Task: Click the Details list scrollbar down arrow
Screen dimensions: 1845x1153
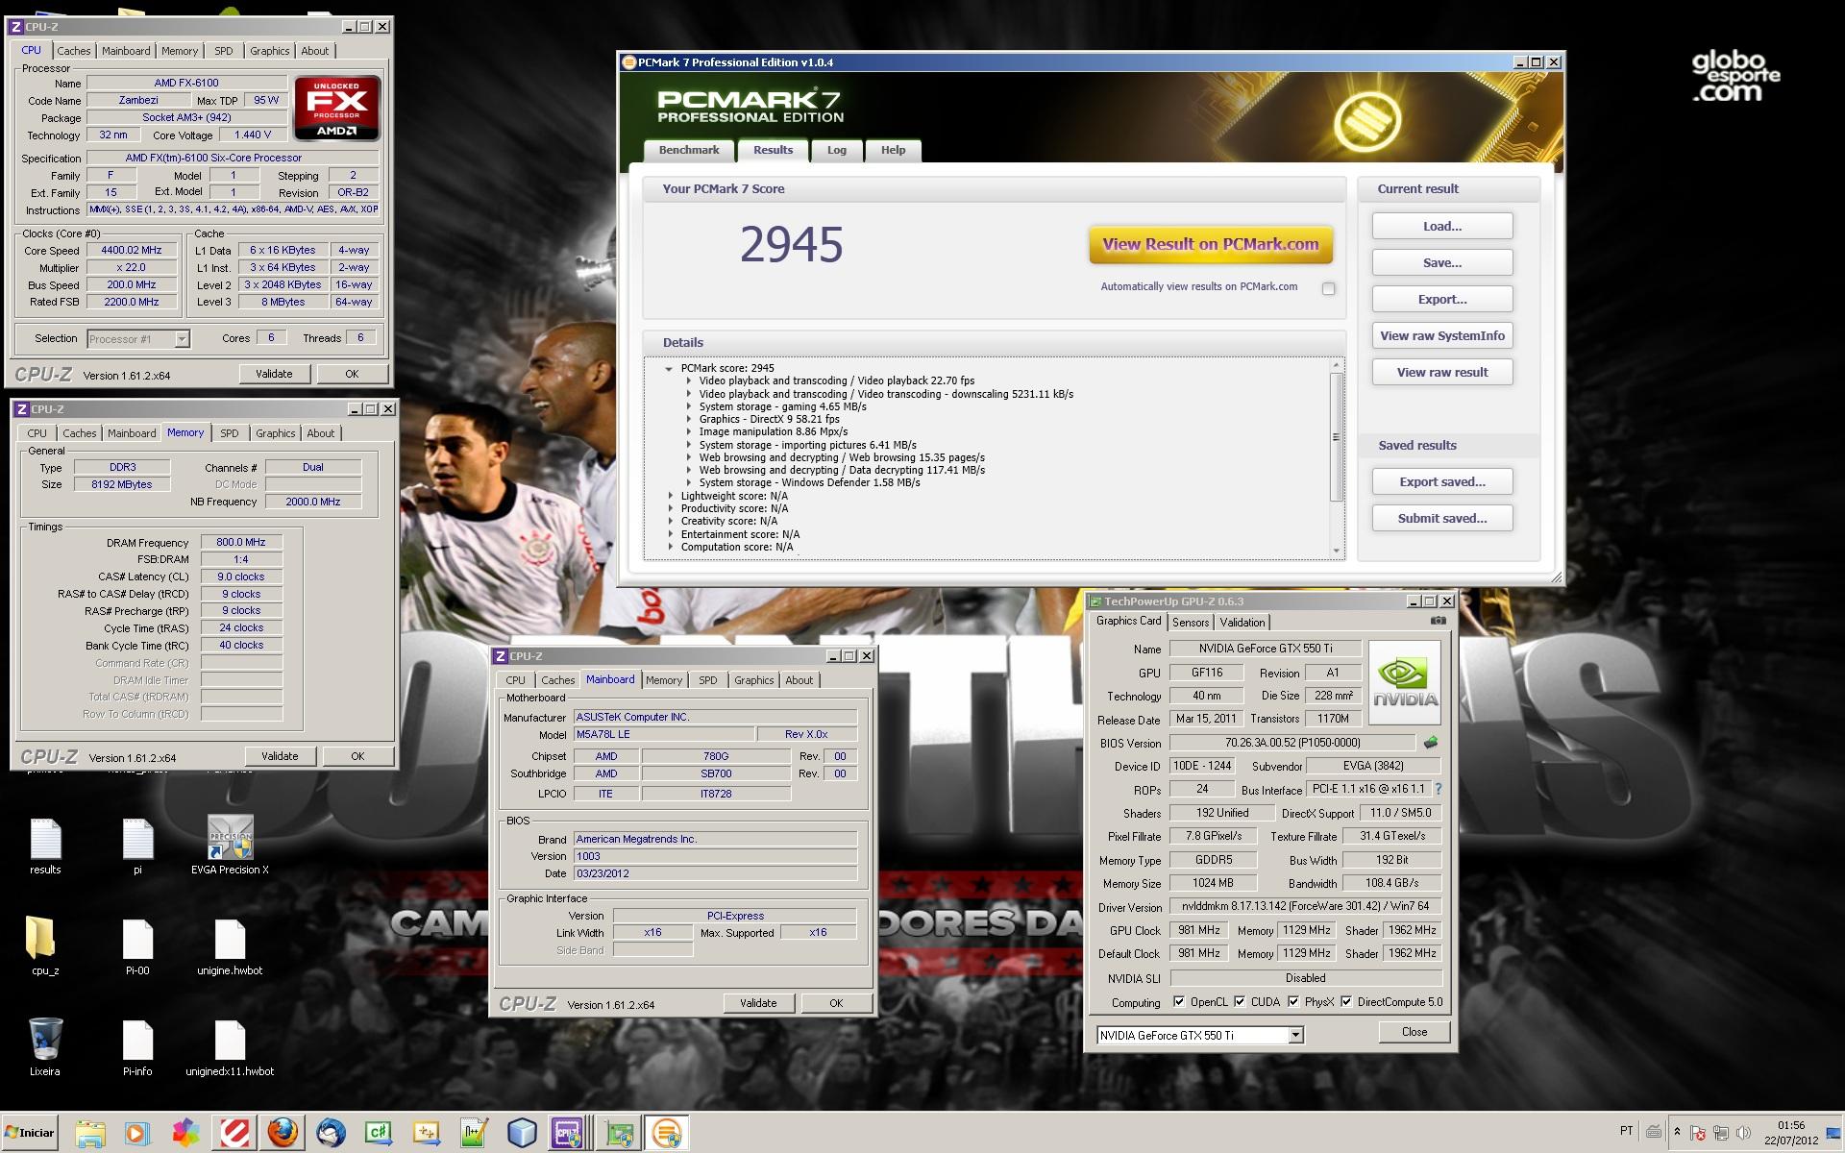Action: [1336, 551]
